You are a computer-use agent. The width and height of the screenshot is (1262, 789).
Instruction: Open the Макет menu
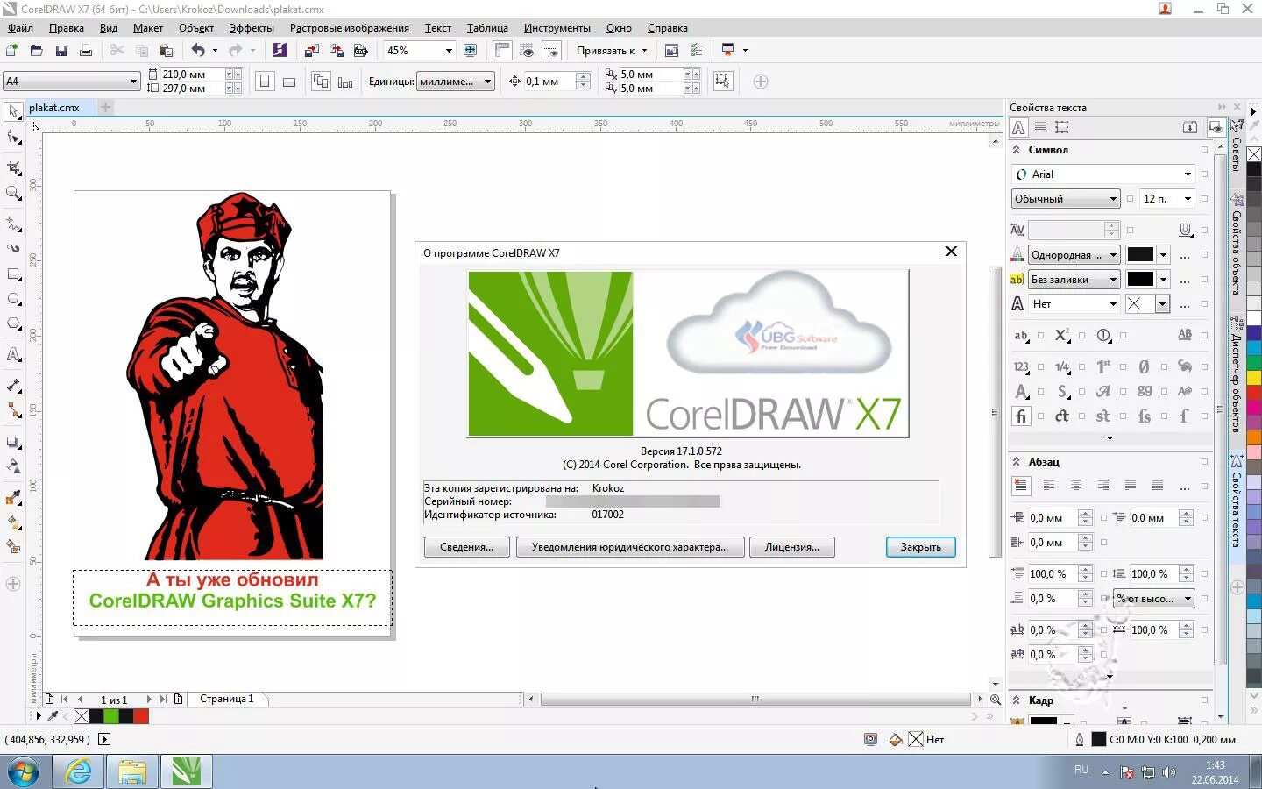point(148,28)
